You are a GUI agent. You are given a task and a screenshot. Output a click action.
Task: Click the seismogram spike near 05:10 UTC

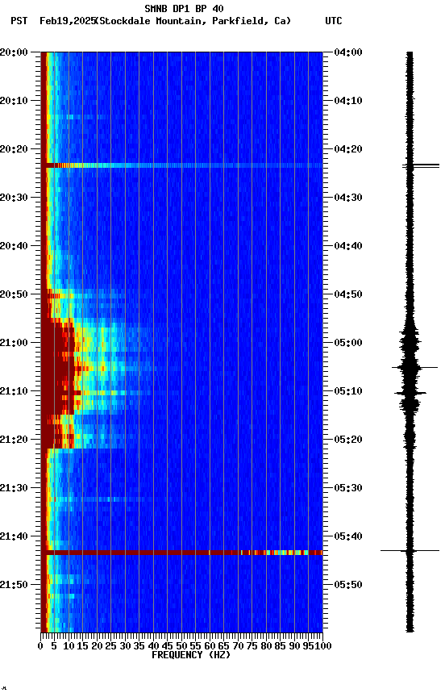click(x=410, y=393)
